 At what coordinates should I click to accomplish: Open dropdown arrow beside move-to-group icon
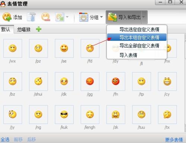tap(67, 17)
